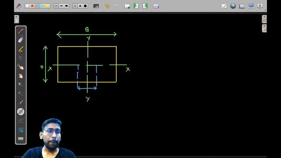This screenshot has height=158, width=281.
Task: Select the red pen color
Action: tap(32, 6)
